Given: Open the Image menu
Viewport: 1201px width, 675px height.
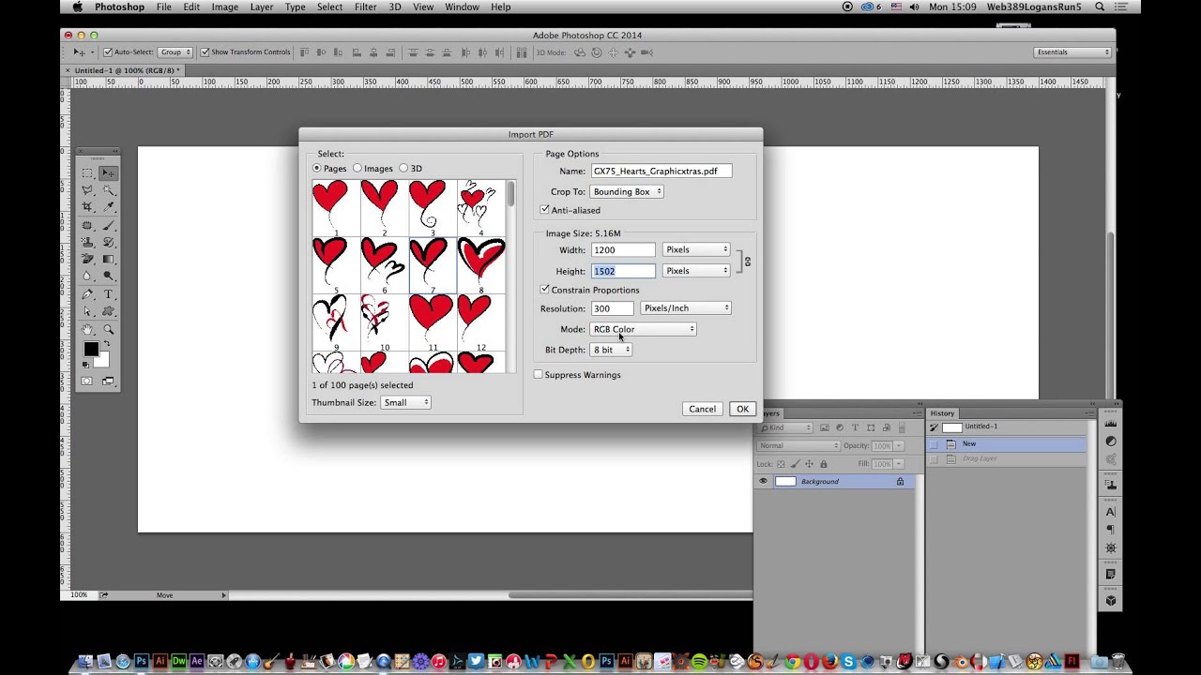Looking at the screenshot, I should (224, 7).
